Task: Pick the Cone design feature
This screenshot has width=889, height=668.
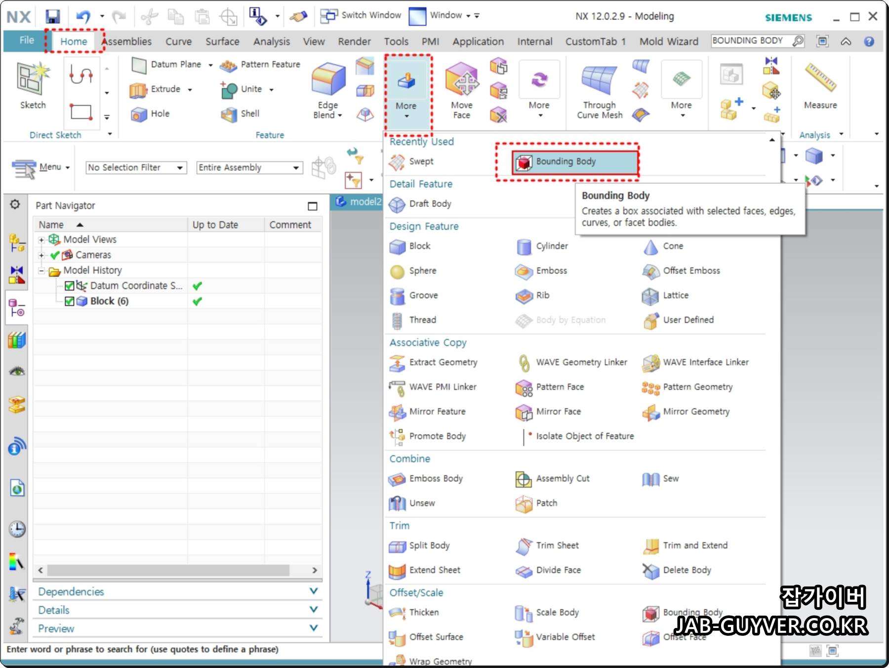Action: coord(663,246)
